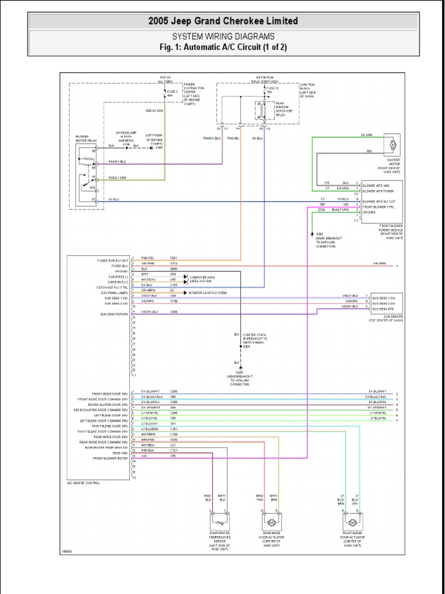Click the S204 splice dot

point(240,346)
